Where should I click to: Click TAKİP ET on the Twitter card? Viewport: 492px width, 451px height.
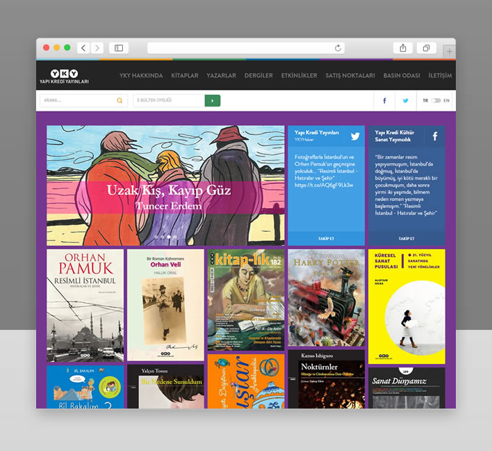(327, 239)
